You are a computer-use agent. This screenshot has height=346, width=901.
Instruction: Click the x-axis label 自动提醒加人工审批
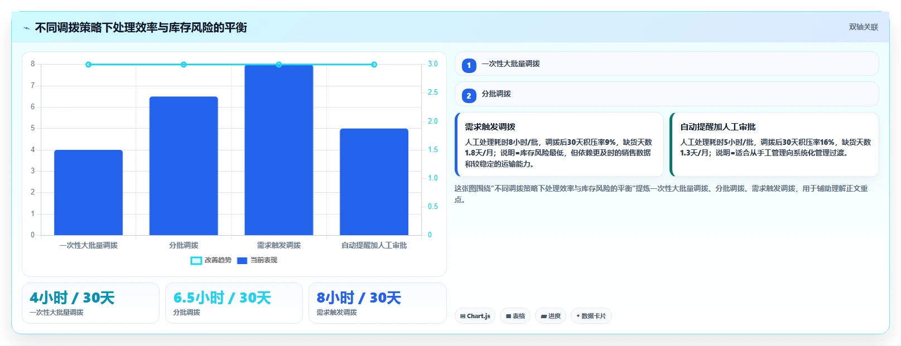[374, 245]
